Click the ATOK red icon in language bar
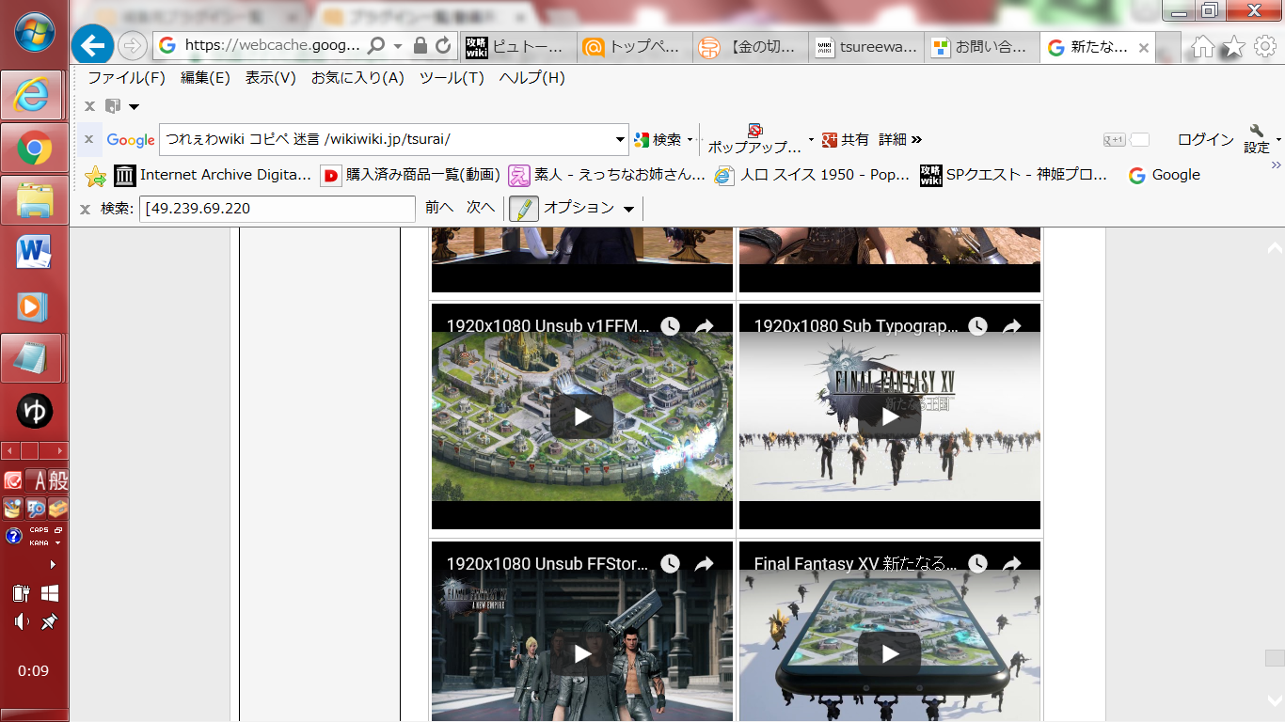The width and height of the screenshot is (1285, 722). click(12, 480)
